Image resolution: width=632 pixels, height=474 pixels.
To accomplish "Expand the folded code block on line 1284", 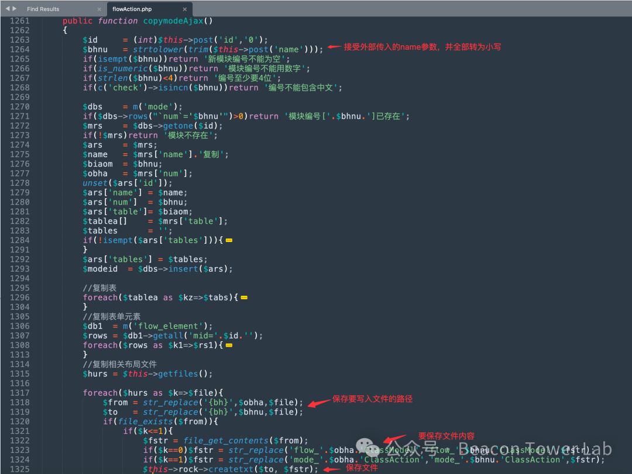I will click(229, 240).
